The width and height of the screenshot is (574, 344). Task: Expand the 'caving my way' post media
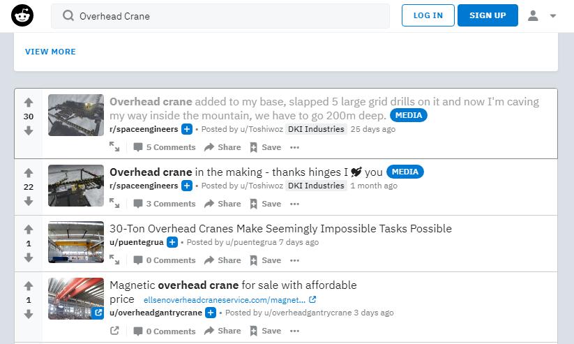[114, 147]
